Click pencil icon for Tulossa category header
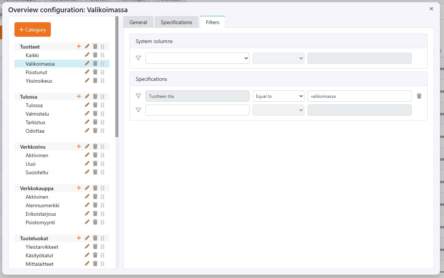 point(87,96)
